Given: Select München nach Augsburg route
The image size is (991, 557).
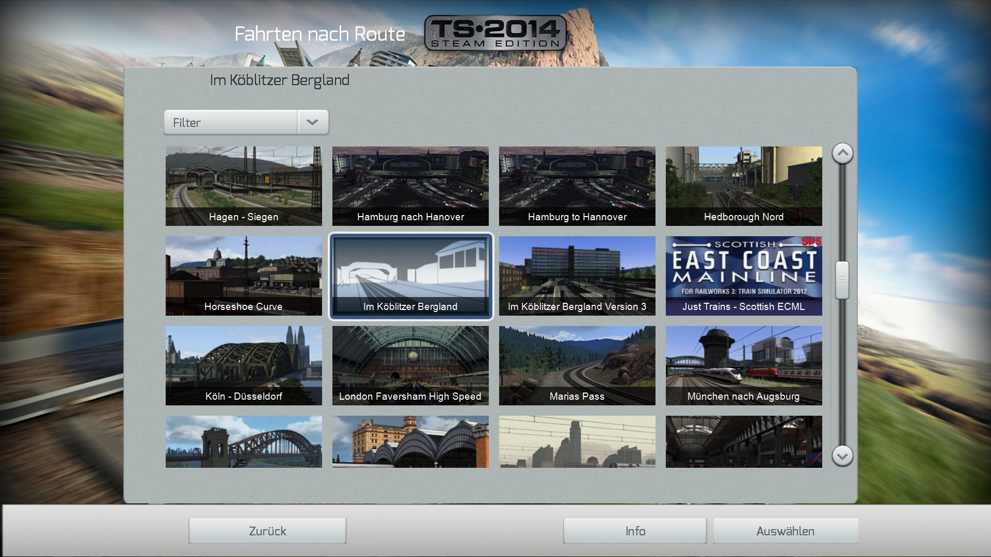Looking at the screenshot, I should tap(744, 365).
